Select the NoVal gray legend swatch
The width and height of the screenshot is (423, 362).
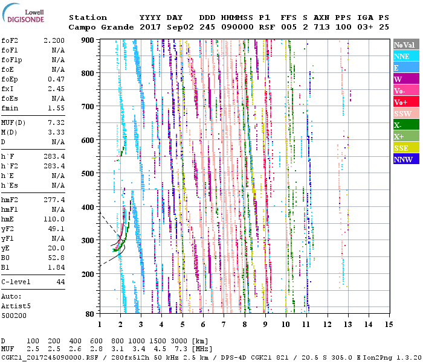click(x=405, y=45)
